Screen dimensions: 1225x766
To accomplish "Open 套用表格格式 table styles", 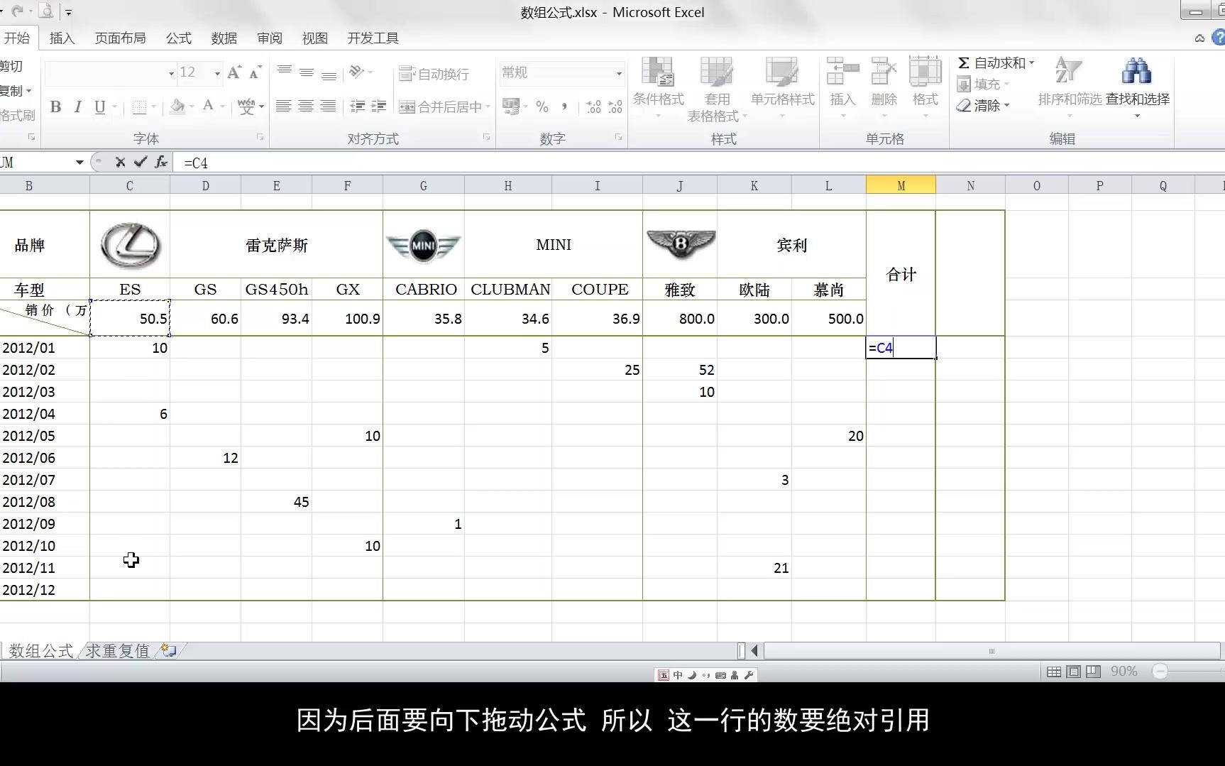I will pos(717,89).
